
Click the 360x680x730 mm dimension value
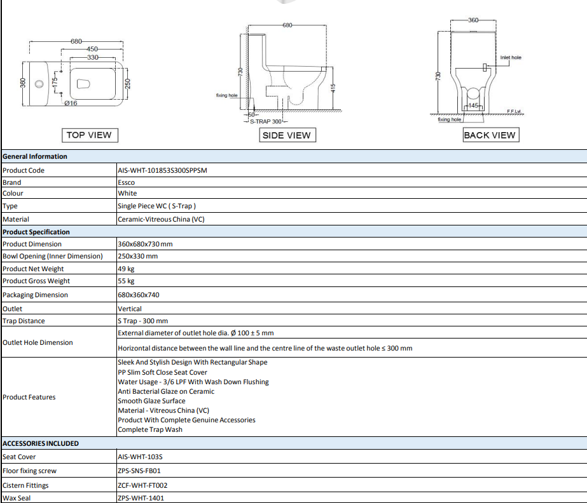(145, 245)
